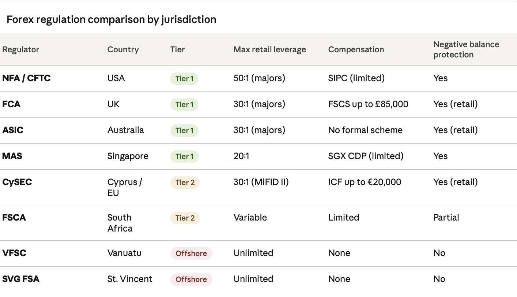The width and height of the screenshot is (517, 297).
Task: Click the Tier 1 badge in NFA / CFTC row
Action: tap(184, 79)
